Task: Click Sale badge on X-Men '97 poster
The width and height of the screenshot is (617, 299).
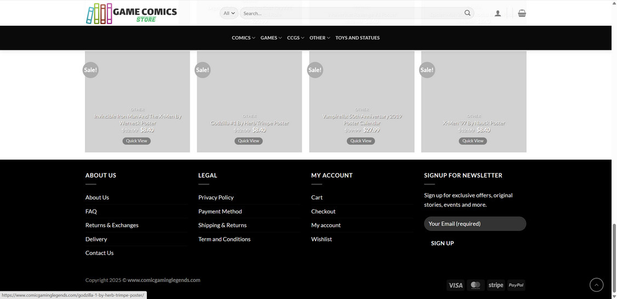Action: pyautogui.click(x=427, y=70)
